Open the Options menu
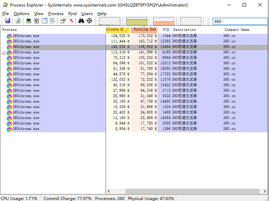 pos(22,13)
